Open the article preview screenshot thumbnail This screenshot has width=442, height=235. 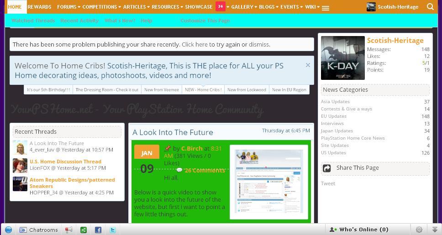[269, 182]
